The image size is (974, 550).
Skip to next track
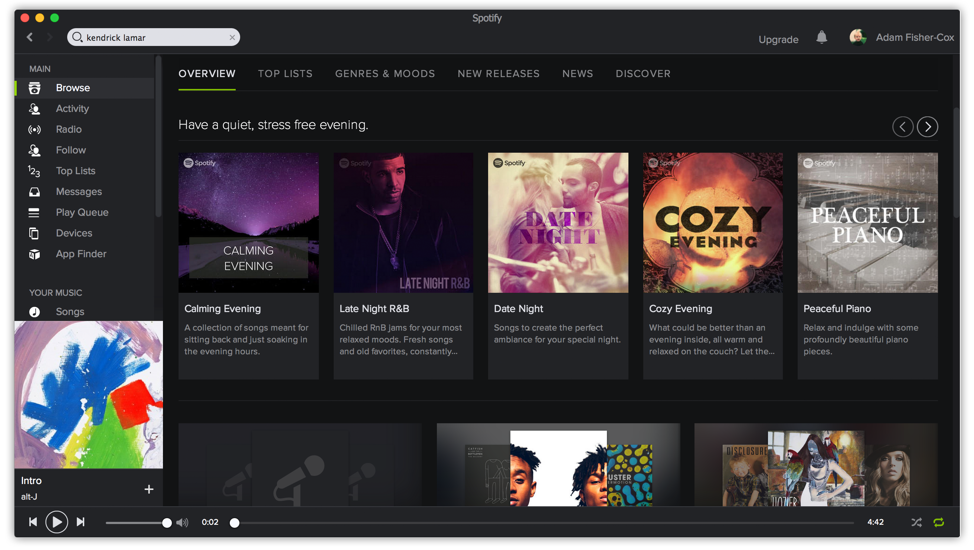pyautogui.click(x=81, y=522)
